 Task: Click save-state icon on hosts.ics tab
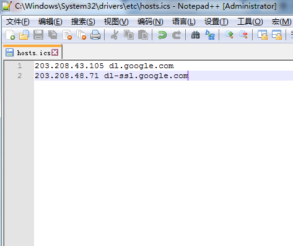[x=9, y=53]
